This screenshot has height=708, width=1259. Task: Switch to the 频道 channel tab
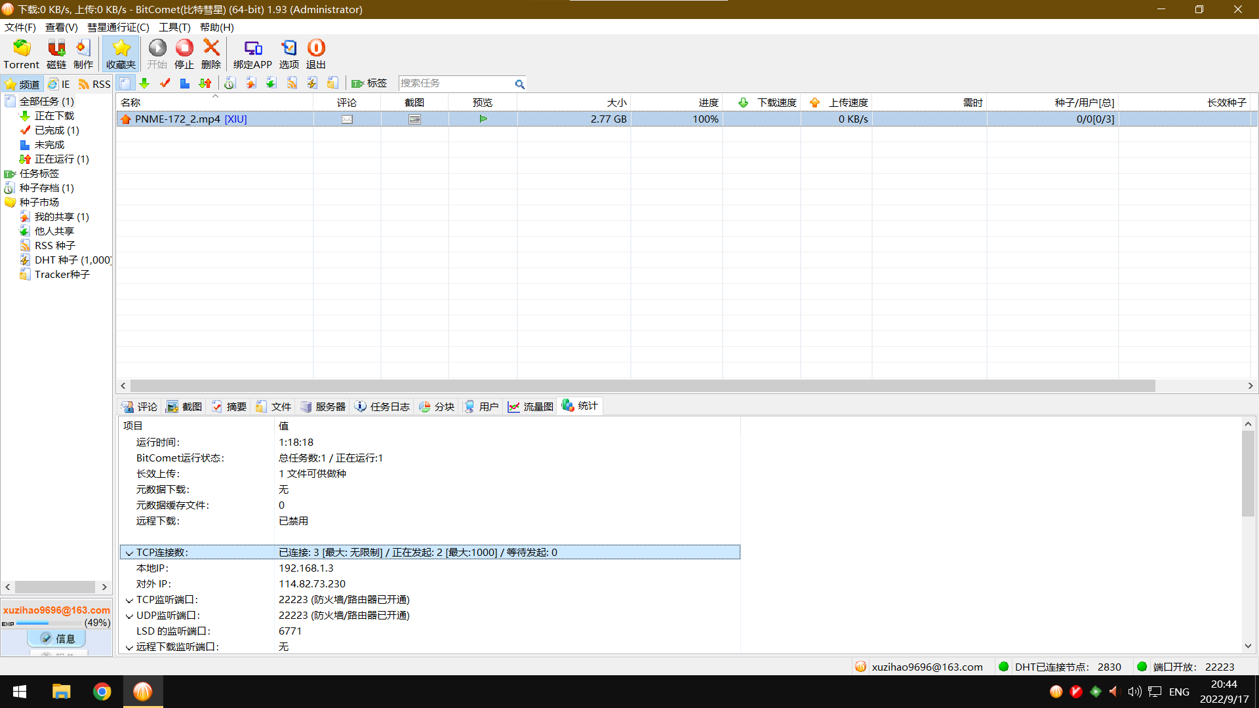(x=22, y=84)
